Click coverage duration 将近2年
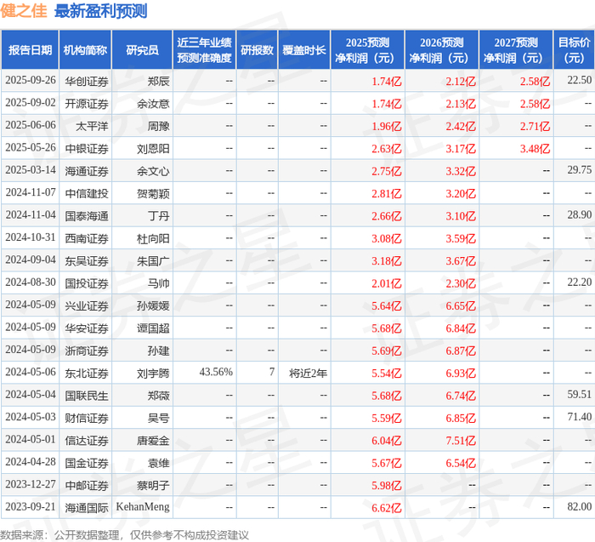Screen dimensions: 595x542 tap(308, 373)
